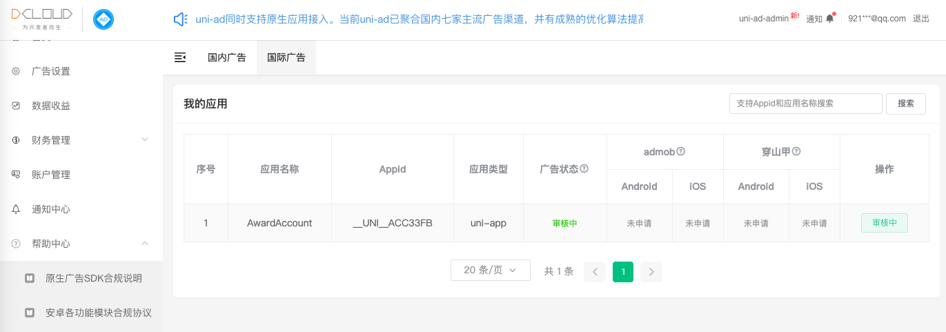The image size is (946, 332).
Task: Open the 20 条/页 page size dropdown
Action: tap(490, 270)
